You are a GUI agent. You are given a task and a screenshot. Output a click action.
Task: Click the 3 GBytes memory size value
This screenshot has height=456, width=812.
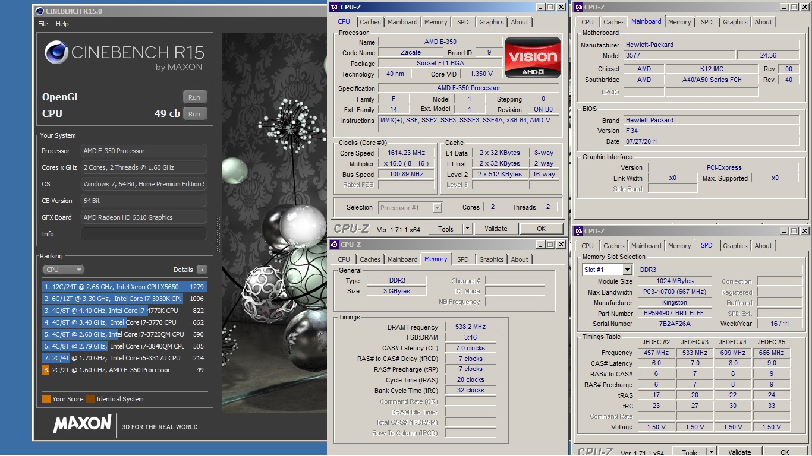pyautogui.click(x=396, y=291)
